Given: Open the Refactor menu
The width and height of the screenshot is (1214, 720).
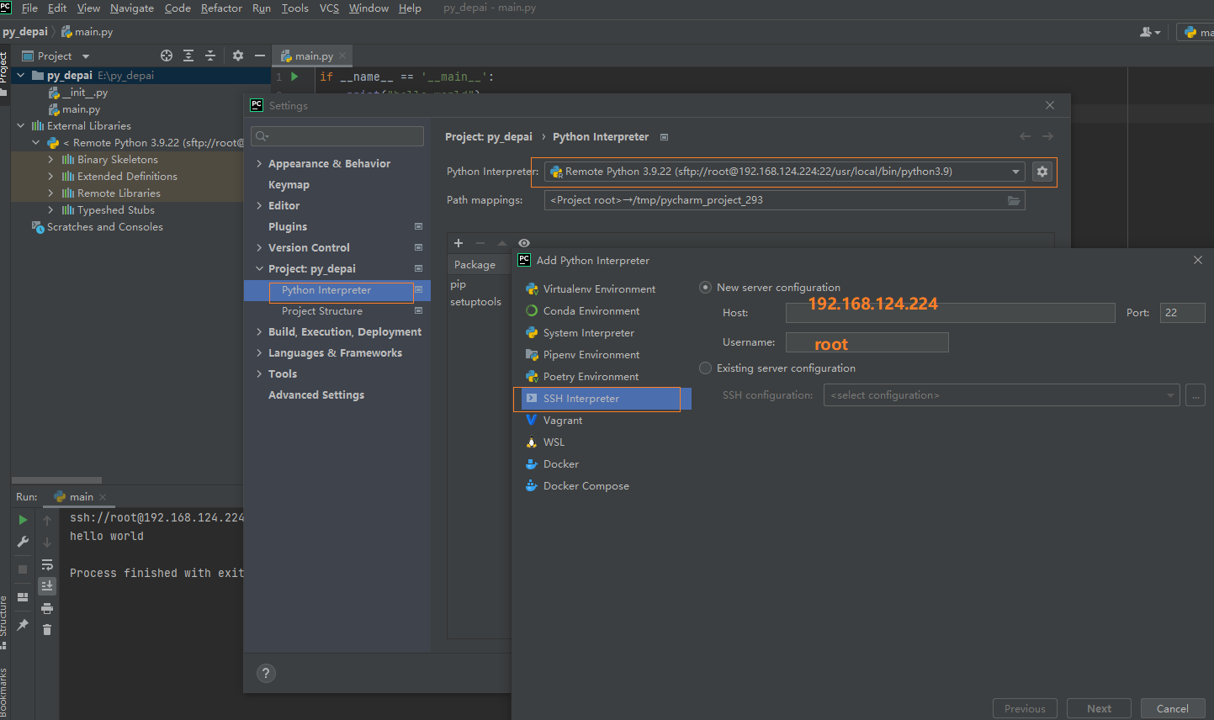Looking at the screenshot, I should 221,8.
